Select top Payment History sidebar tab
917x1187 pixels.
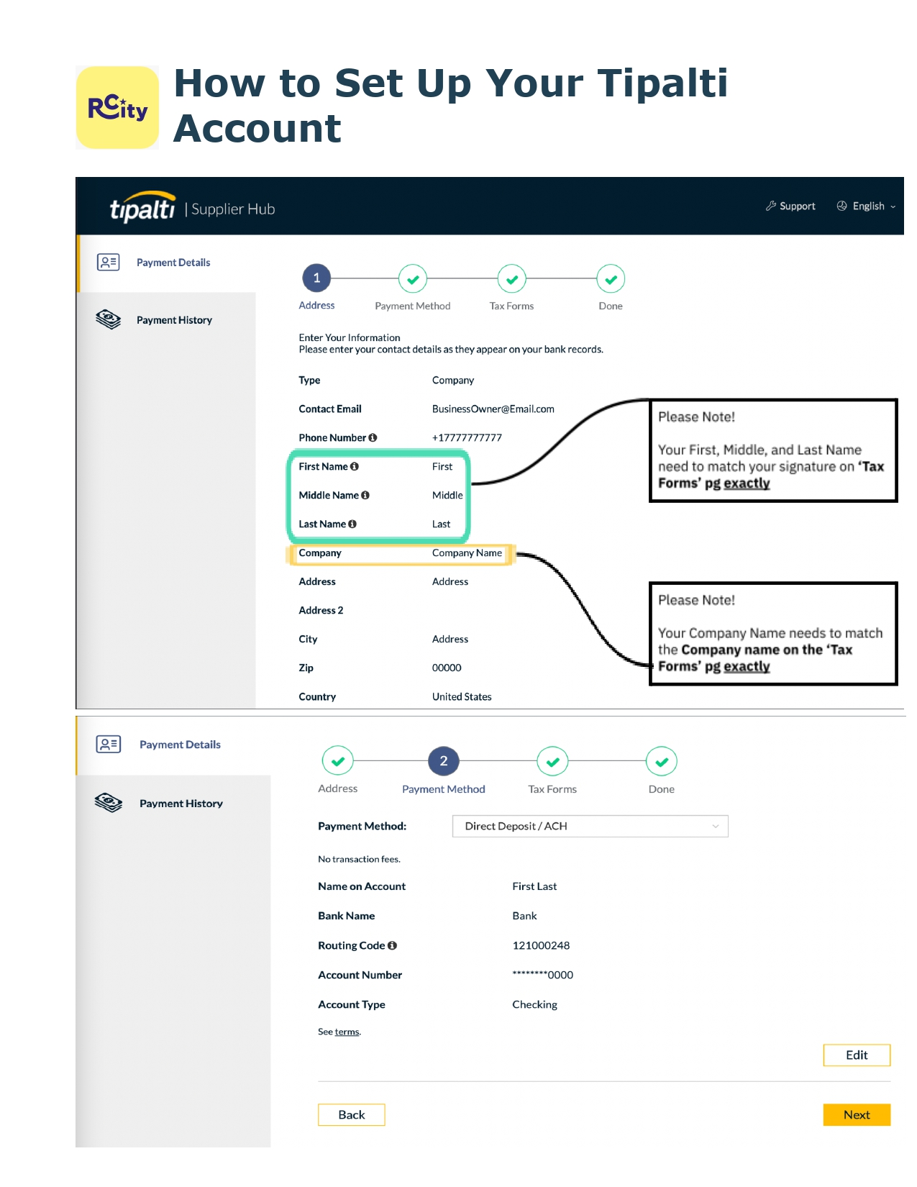click(x=167, y=320)
